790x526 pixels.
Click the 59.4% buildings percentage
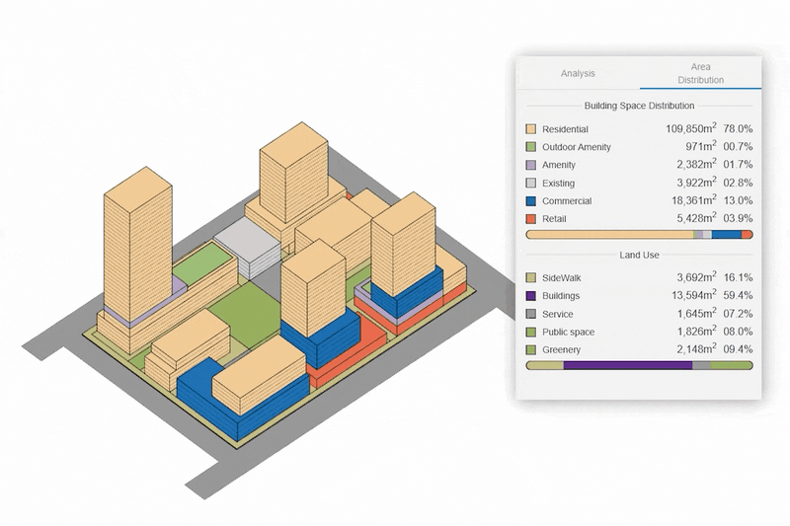click(738, 295)
